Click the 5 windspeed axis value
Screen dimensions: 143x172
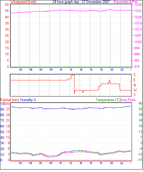click(x=8, y=60)
